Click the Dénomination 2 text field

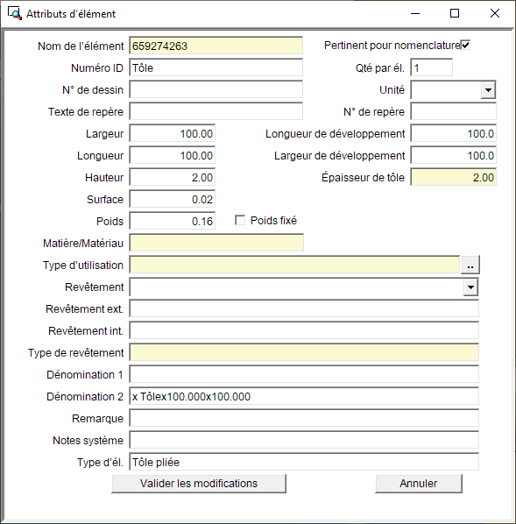point(304,397)
